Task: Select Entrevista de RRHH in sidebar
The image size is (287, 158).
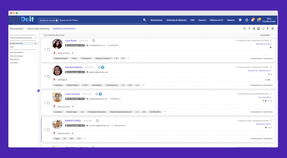Action: (x=17, y=52)
